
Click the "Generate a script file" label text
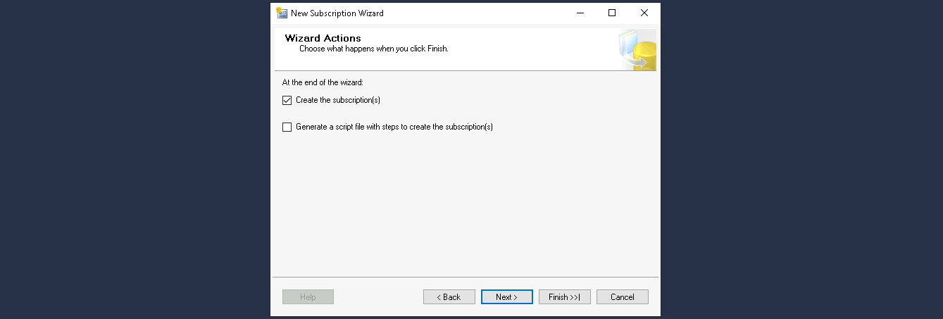tap(394, 127)
